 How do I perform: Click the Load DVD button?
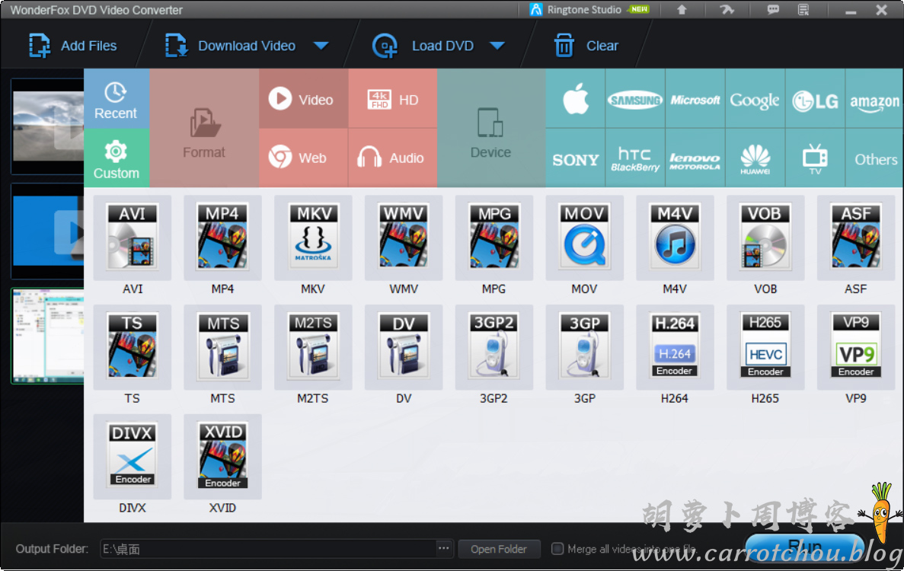click(x=423, y=46)
